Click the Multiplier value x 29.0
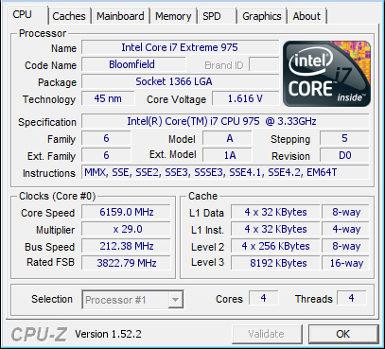The width and height of the screenshot is (385, 349). [x=126, y=229]
